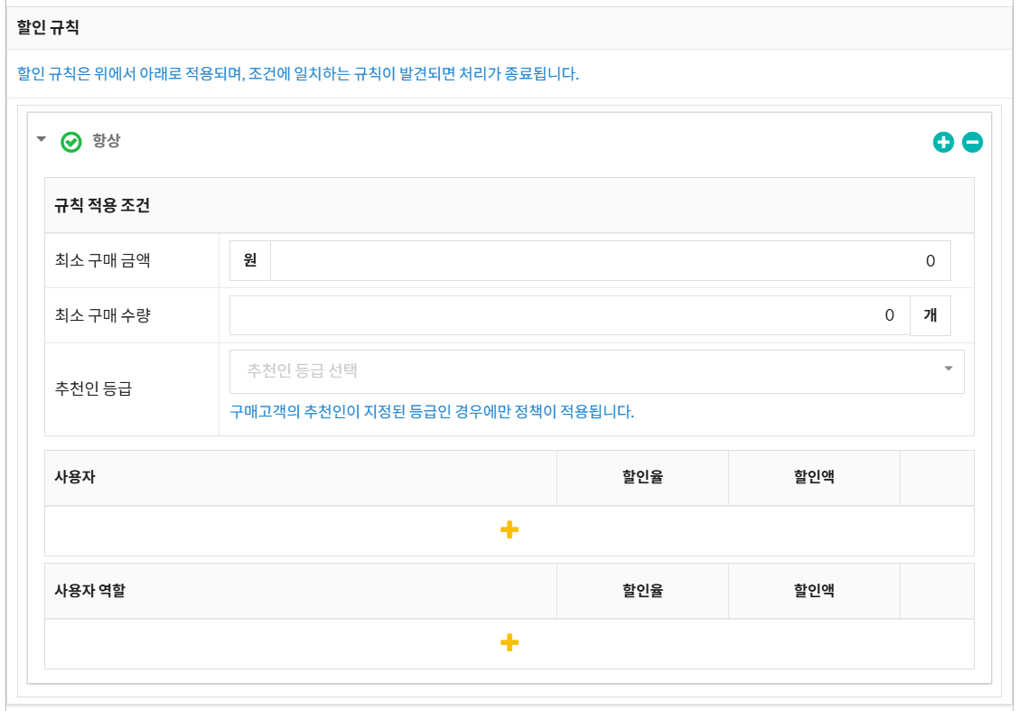The height and width of the screenshot is (711, 1019).
Task: Toggle the green check status icon beside 항상
Action: [70, 142]
